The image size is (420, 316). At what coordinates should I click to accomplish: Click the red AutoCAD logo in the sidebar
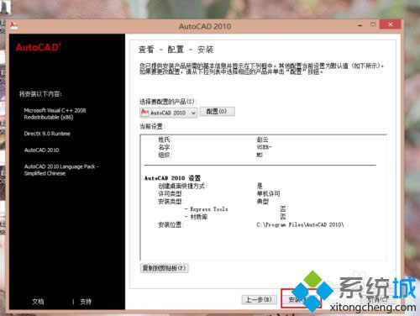pyautogui.click(x=38, y=47)
